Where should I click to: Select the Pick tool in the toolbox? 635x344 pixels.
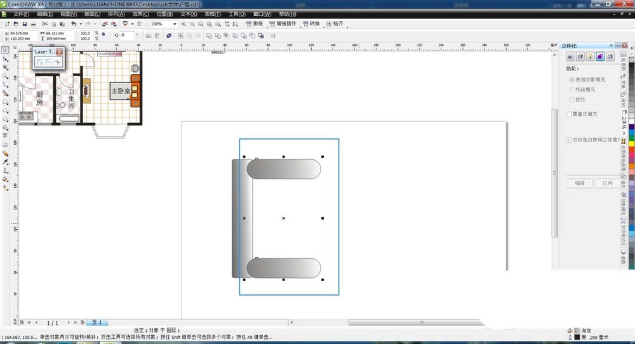click(x=5, y=50)
